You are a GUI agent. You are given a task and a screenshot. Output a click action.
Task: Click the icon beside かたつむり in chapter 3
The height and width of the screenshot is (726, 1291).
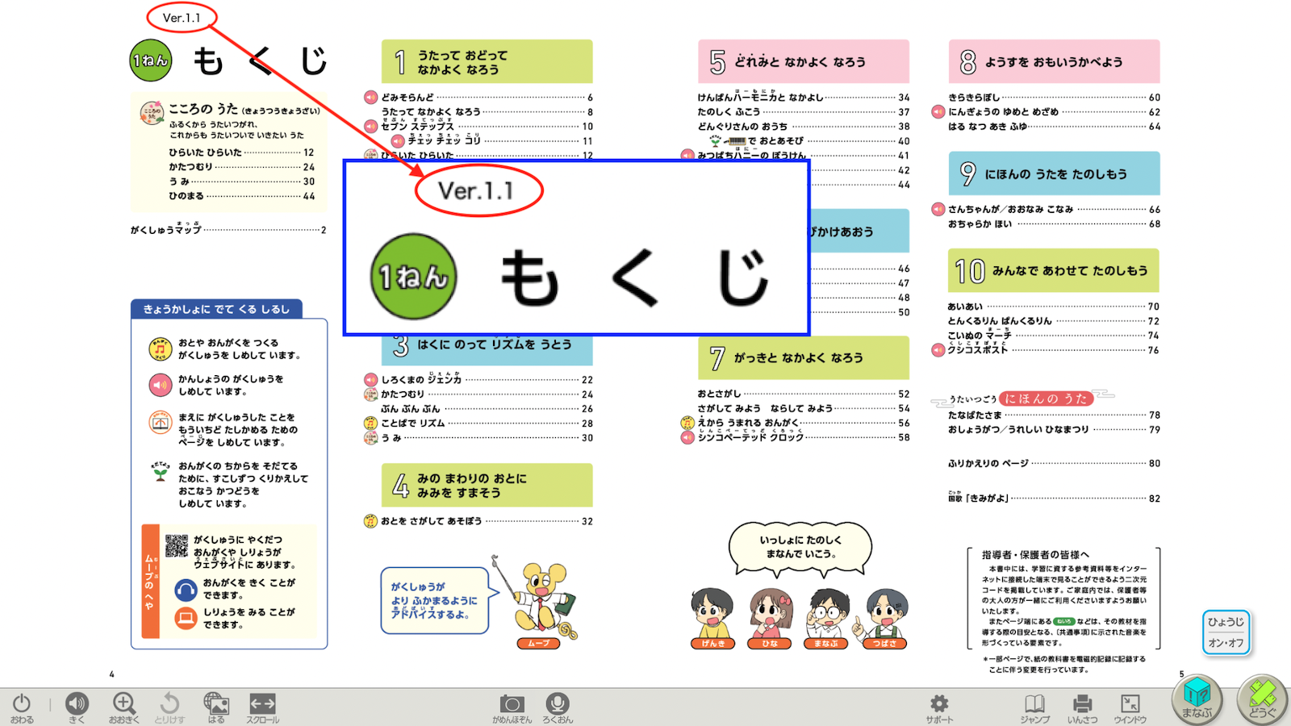click(370, 394)
